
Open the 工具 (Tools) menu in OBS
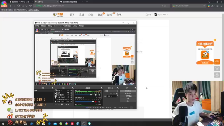click(75, 26)
